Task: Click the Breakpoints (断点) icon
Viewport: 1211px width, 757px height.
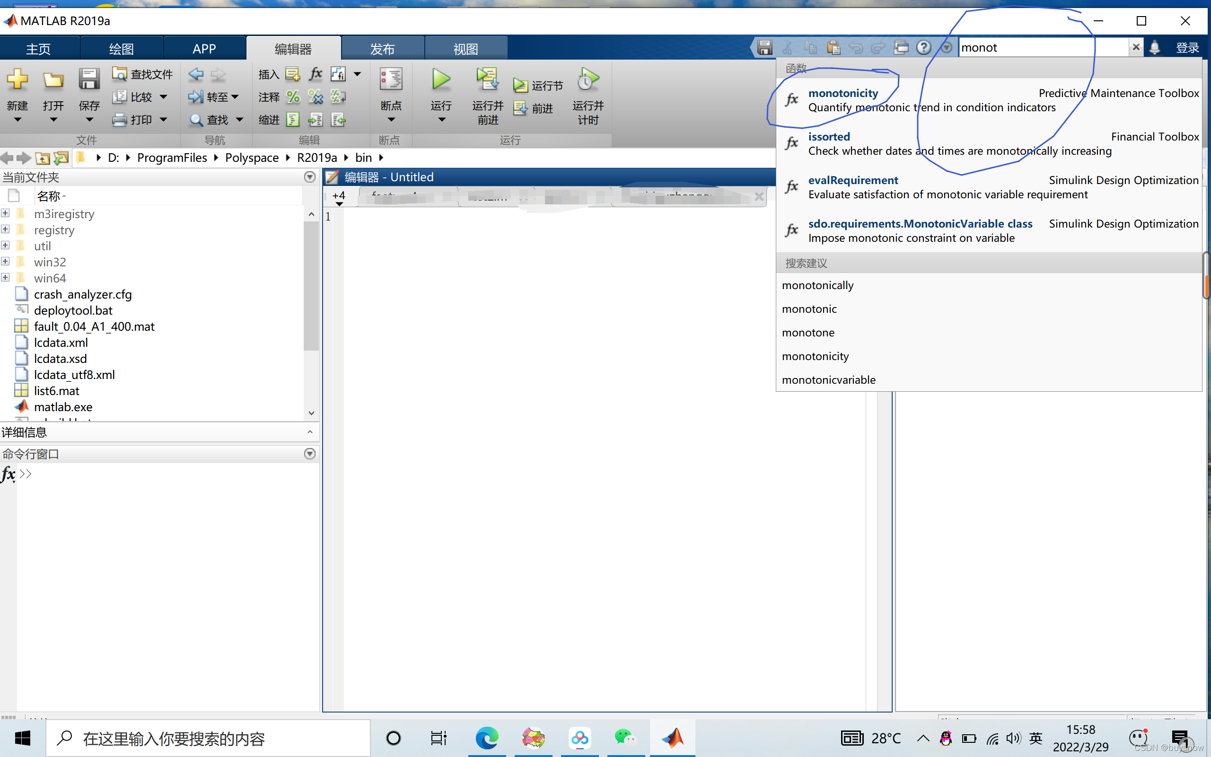Action: click(391, 79)
